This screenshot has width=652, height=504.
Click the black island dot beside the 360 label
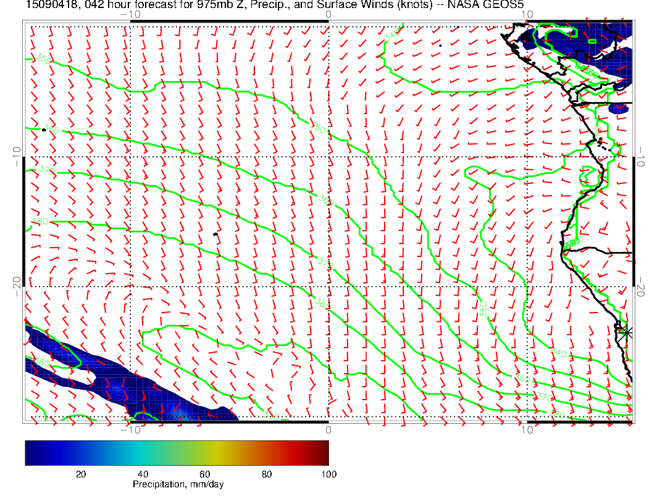pyautogui.click(x=44, y=130)
